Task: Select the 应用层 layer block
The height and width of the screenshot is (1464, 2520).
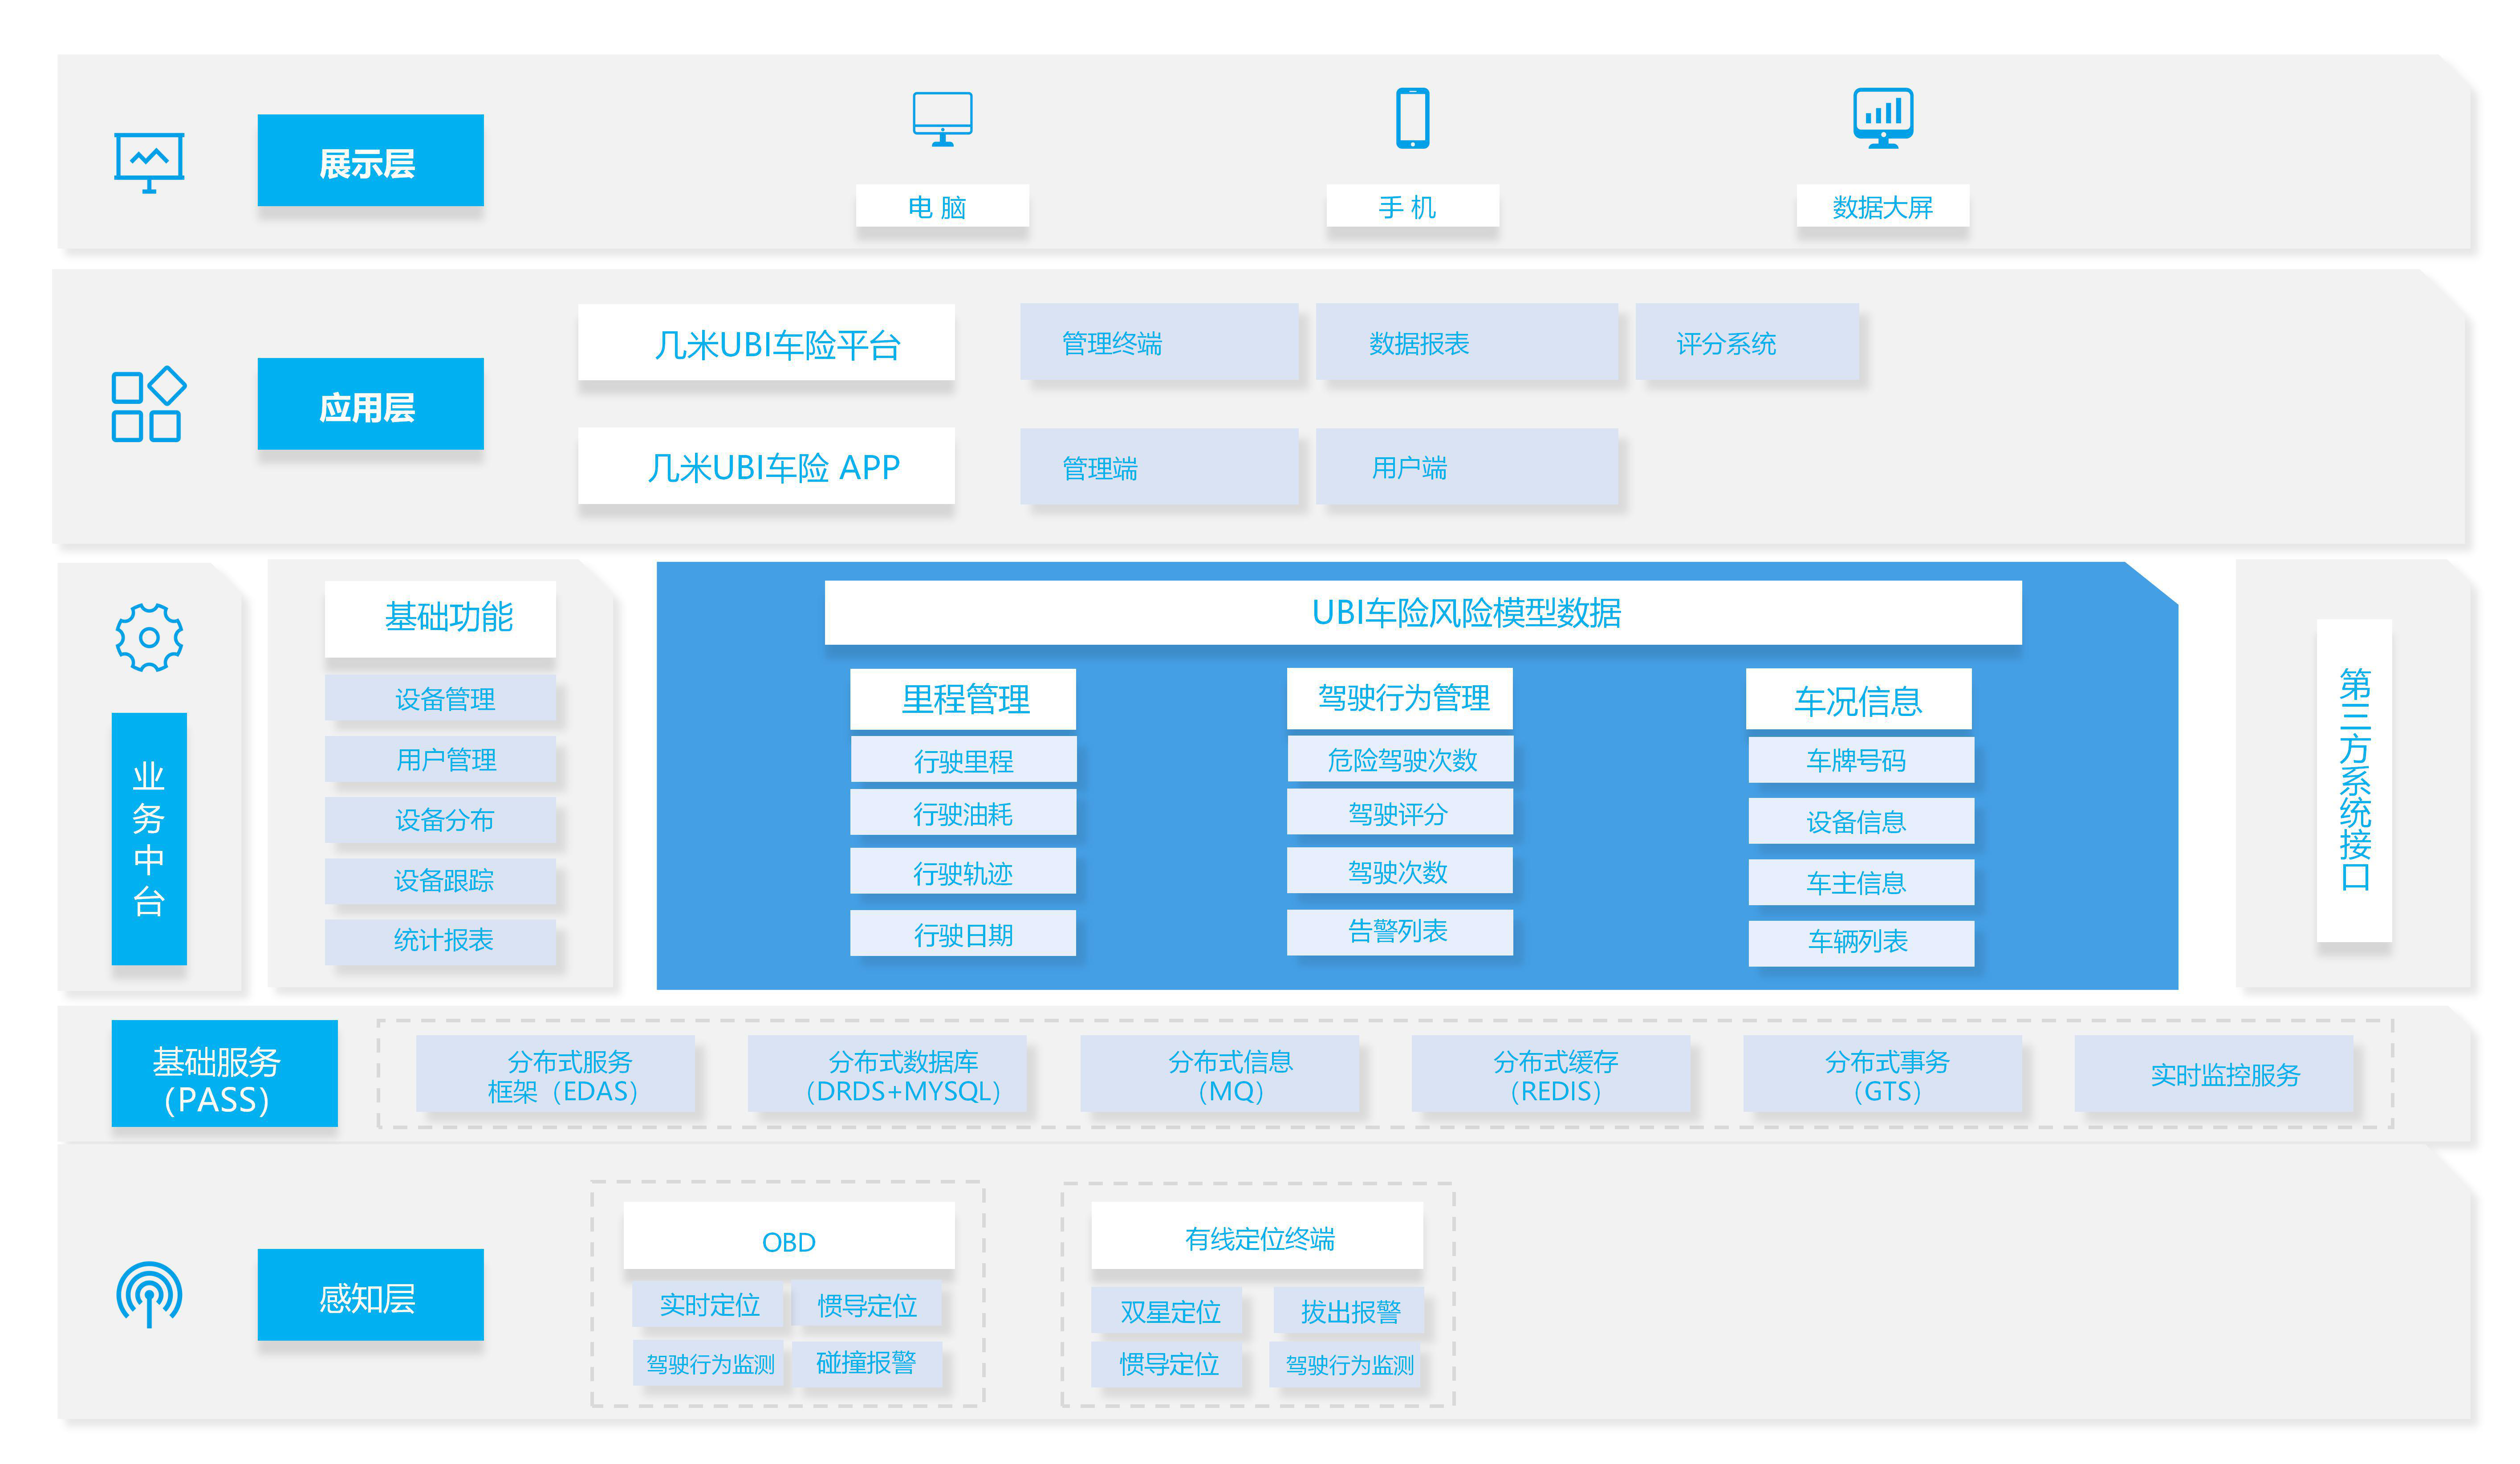Action: click(370, 404)
